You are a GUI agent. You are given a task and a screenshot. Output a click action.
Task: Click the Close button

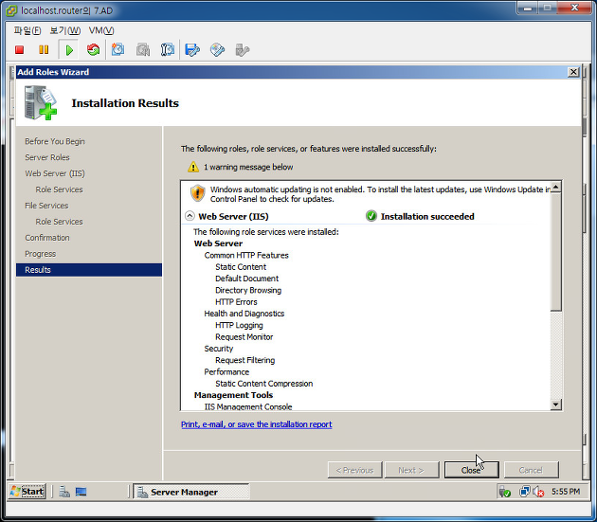pos(471,470)
